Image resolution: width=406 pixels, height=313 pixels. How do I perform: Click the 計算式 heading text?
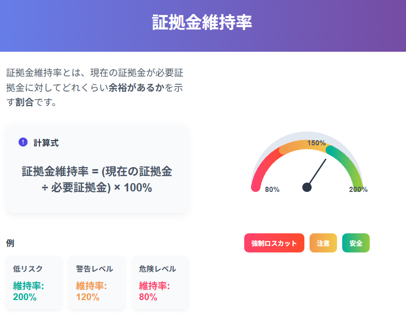[x=46, y=143]
